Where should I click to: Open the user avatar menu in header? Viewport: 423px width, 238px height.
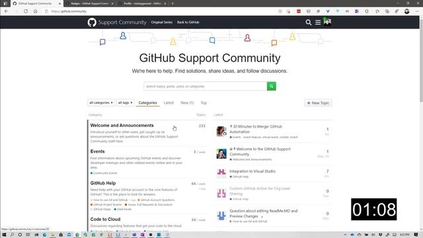(x=327, y=22)
